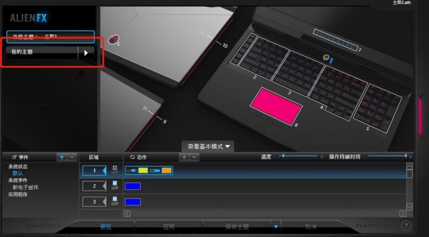Click the 预览 preview button
Image resolution: width=429 pixels, height=237 pixels.
coord(106,227)
